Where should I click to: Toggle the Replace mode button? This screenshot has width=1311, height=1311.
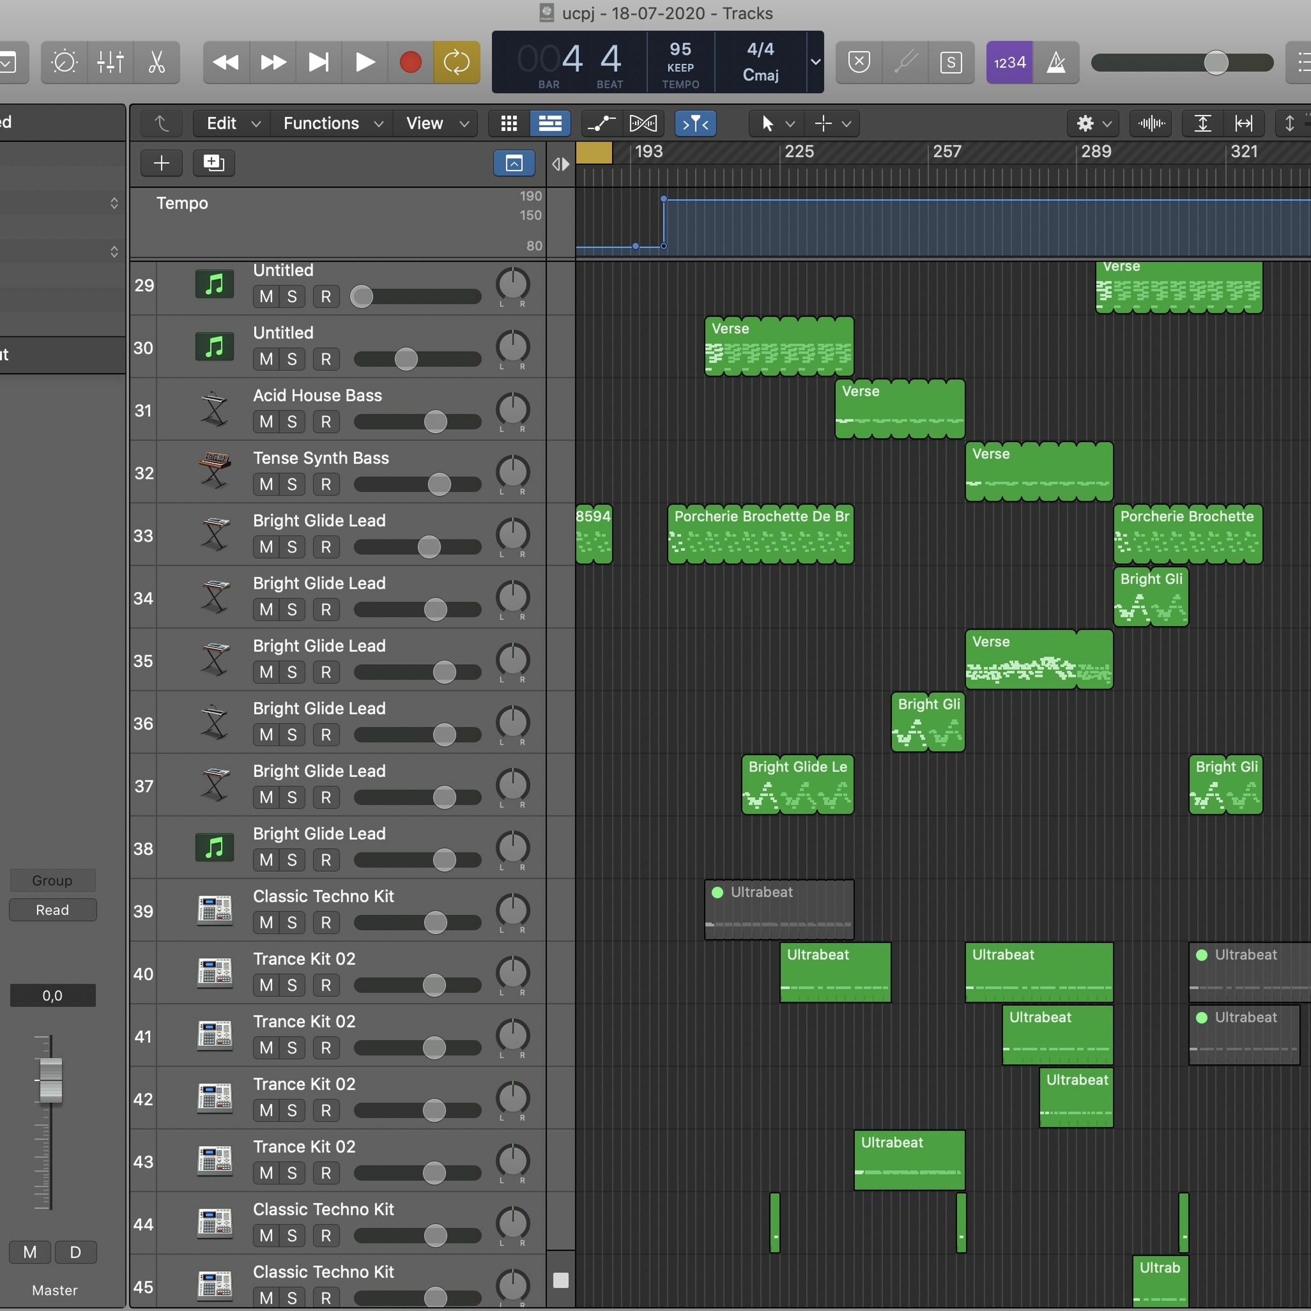click(x=859, y=62)
